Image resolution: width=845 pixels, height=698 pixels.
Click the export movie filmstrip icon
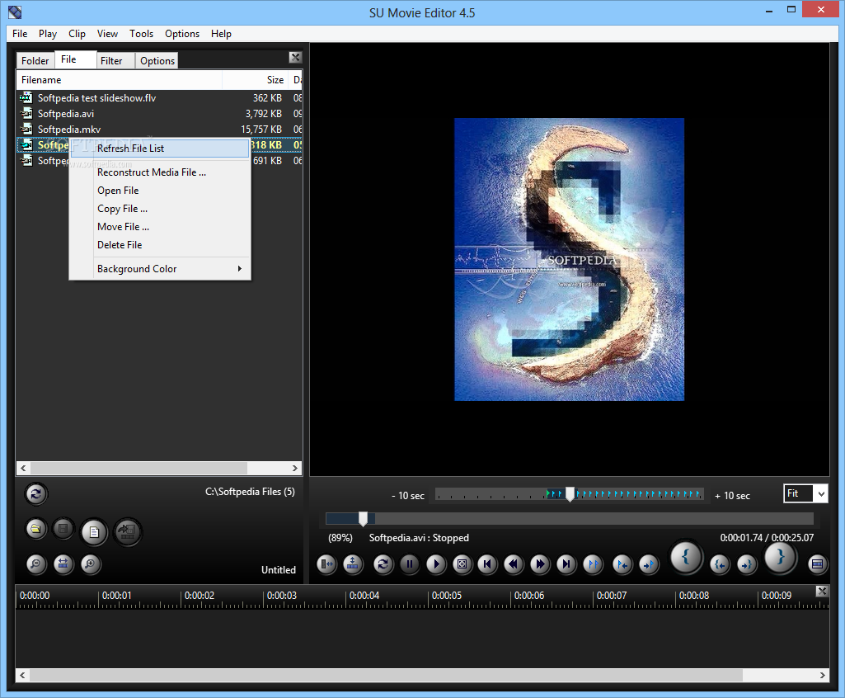point(128,532)
